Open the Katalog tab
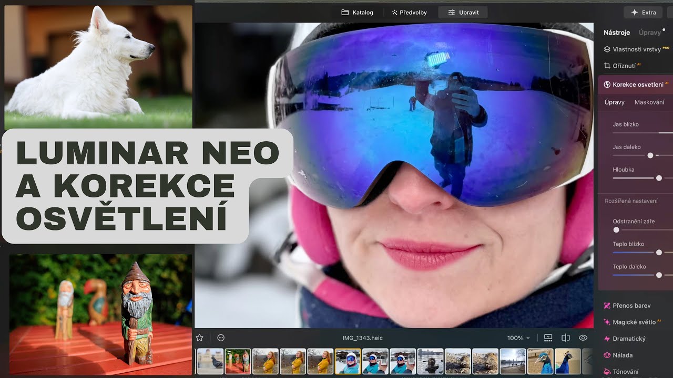673x378 pixels. tap(357, 12)
